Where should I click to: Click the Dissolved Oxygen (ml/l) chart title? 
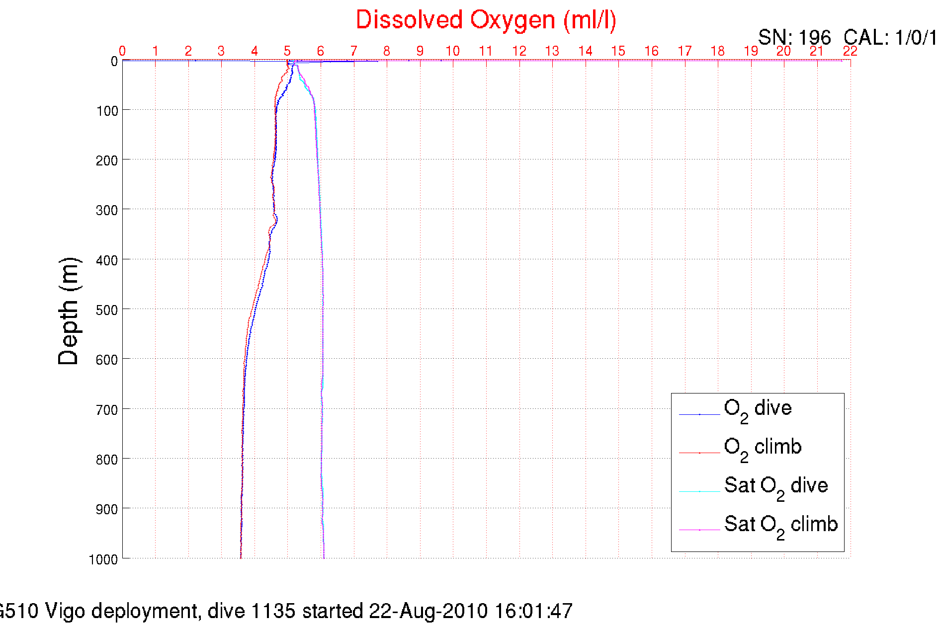[486, 21]
